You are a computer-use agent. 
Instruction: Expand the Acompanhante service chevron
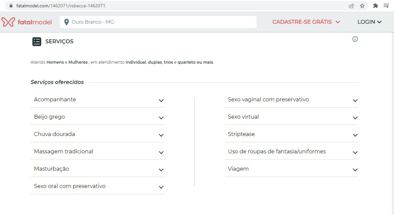pos(161,101)
